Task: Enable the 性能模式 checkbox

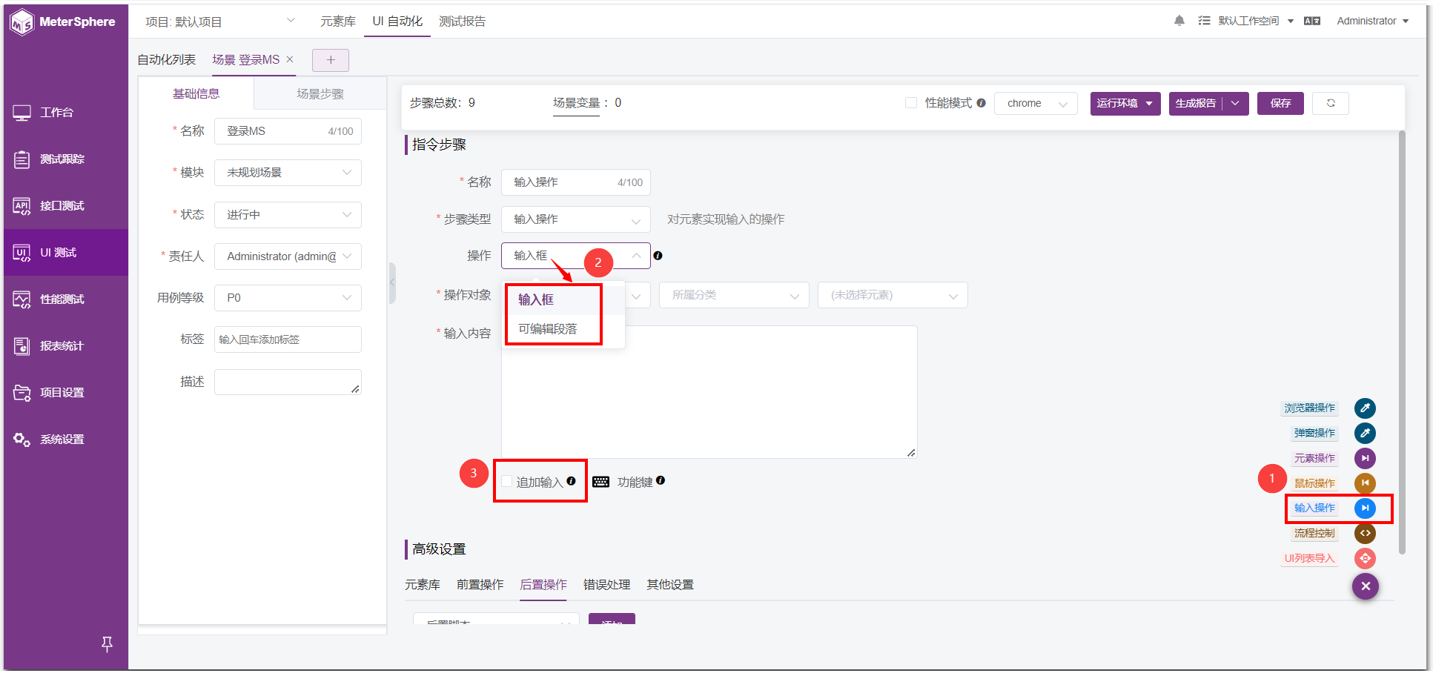Action: click(911, 103)
